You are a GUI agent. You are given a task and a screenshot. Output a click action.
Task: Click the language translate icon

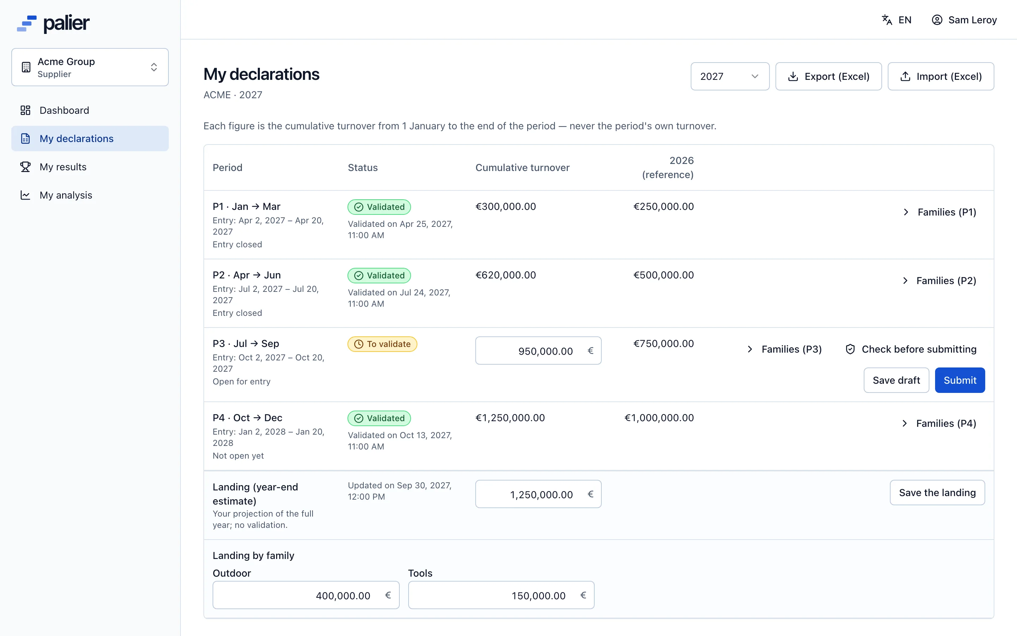pyautogui.click(x=887, y=20)
